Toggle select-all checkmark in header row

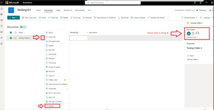tap(11, 33)
